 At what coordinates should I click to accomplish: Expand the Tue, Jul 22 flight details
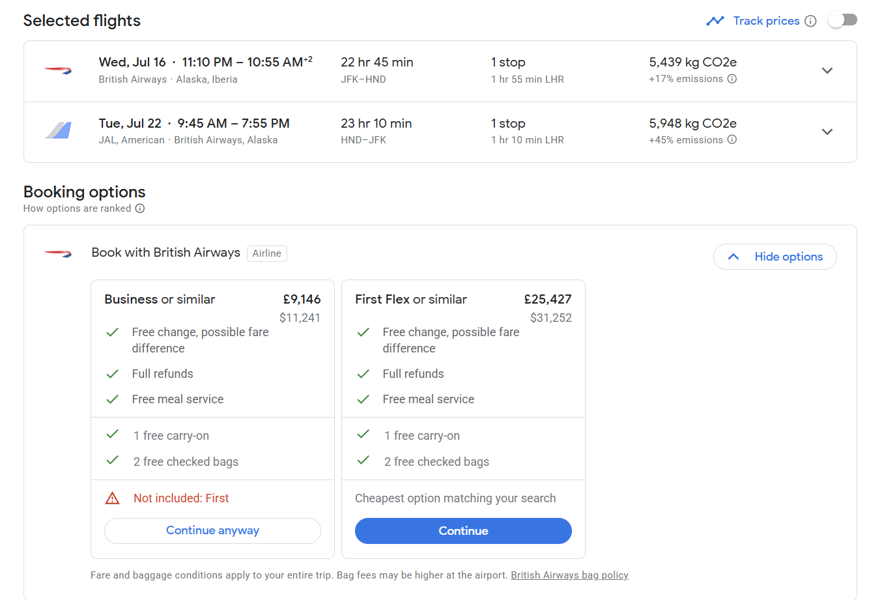(x=827, y=132)
